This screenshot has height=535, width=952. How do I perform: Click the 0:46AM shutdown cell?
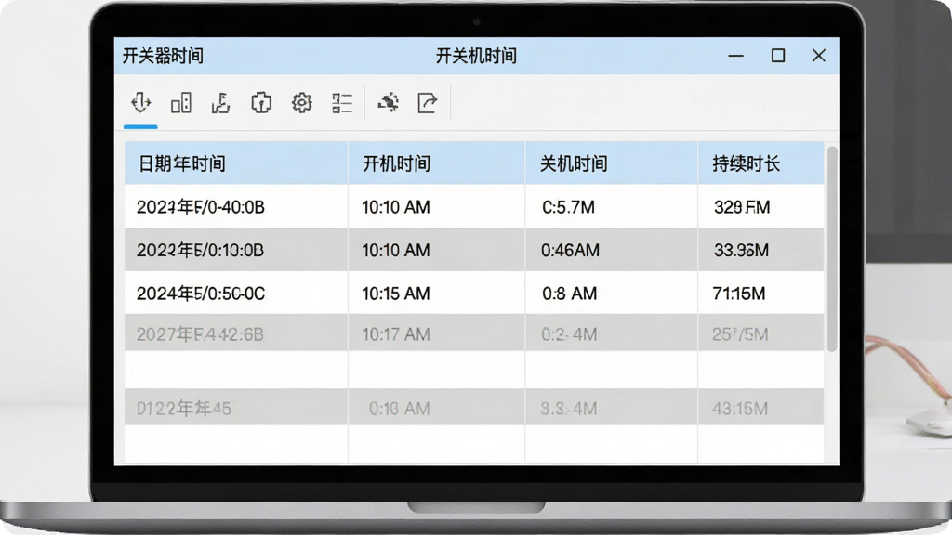(612, 250)
